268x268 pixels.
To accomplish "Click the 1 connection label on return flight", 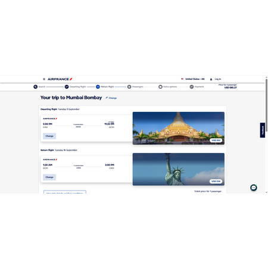I will point(79,166).
